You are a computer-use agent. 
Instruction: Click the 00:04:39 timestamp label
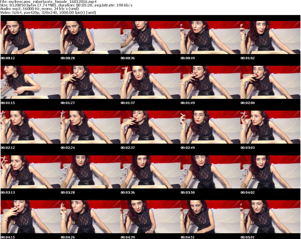[128, 237]
